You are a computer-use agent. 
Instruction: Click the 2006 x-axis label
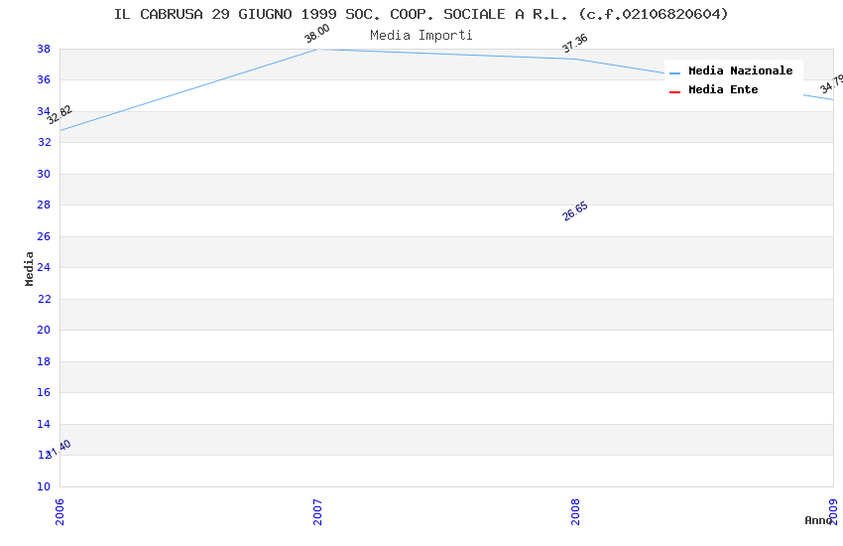point(60,511)
